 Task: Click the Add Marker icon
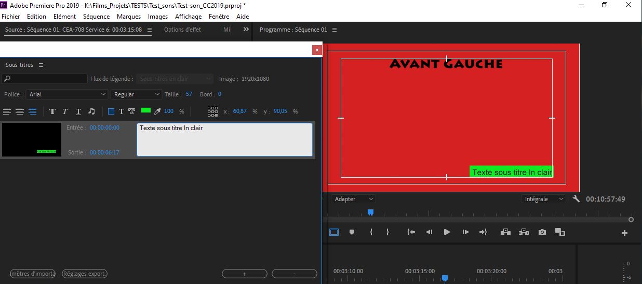(x=352, y=232)
